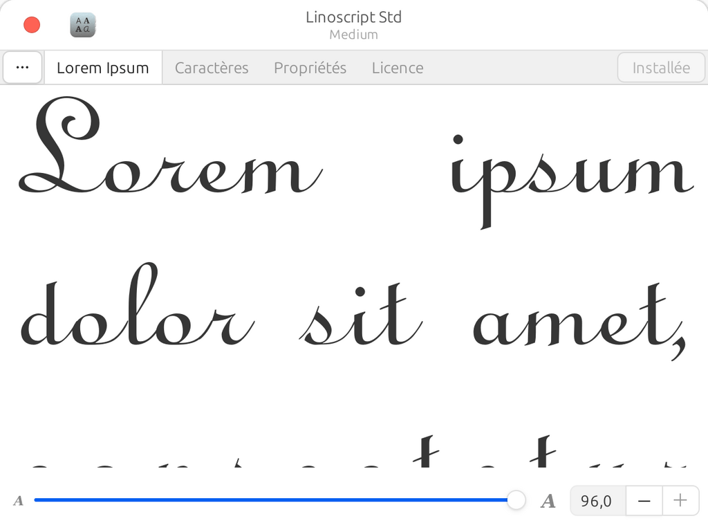Switch to the Lorem Ipsum tab
The image size is (708, 523).
(103, 68)
